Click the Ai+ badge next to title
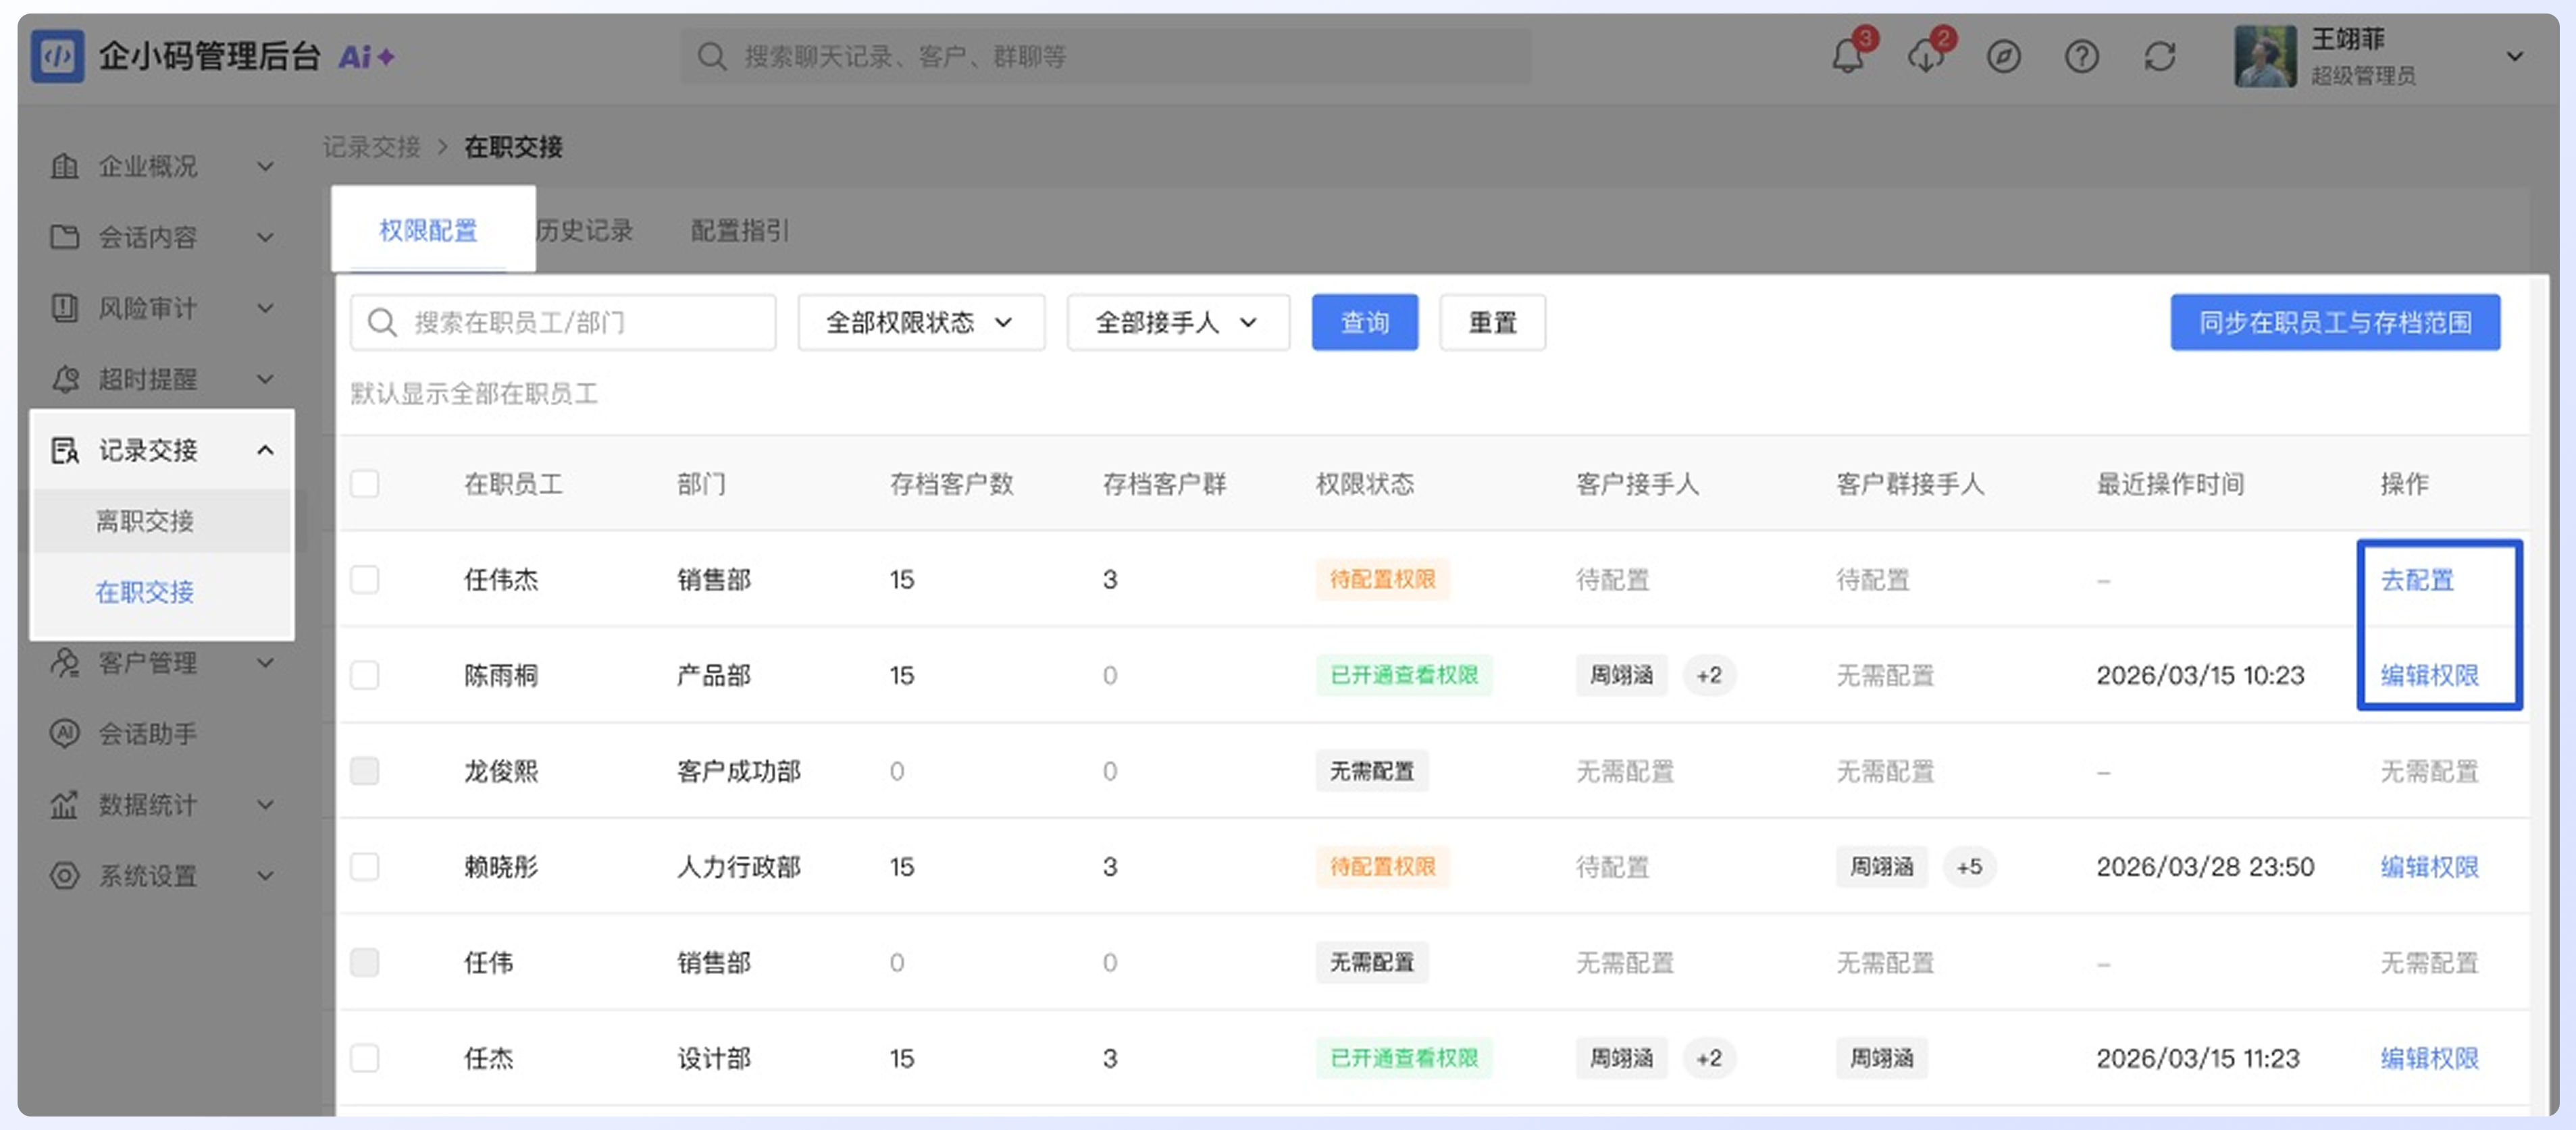Image resolution: width=2576 pixels, height=1130 pixels. pos(366,57)
